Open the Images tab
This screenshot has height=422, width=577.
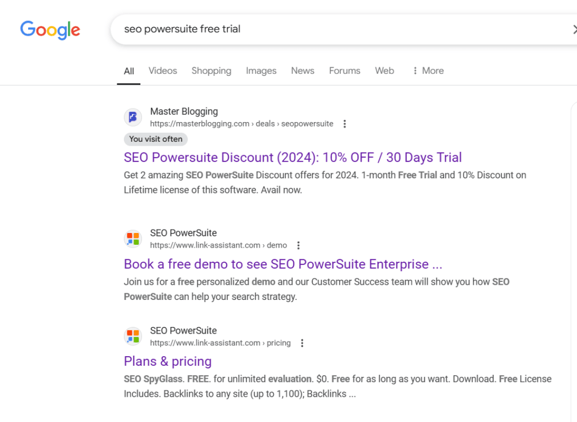click(x=261, y=70)
